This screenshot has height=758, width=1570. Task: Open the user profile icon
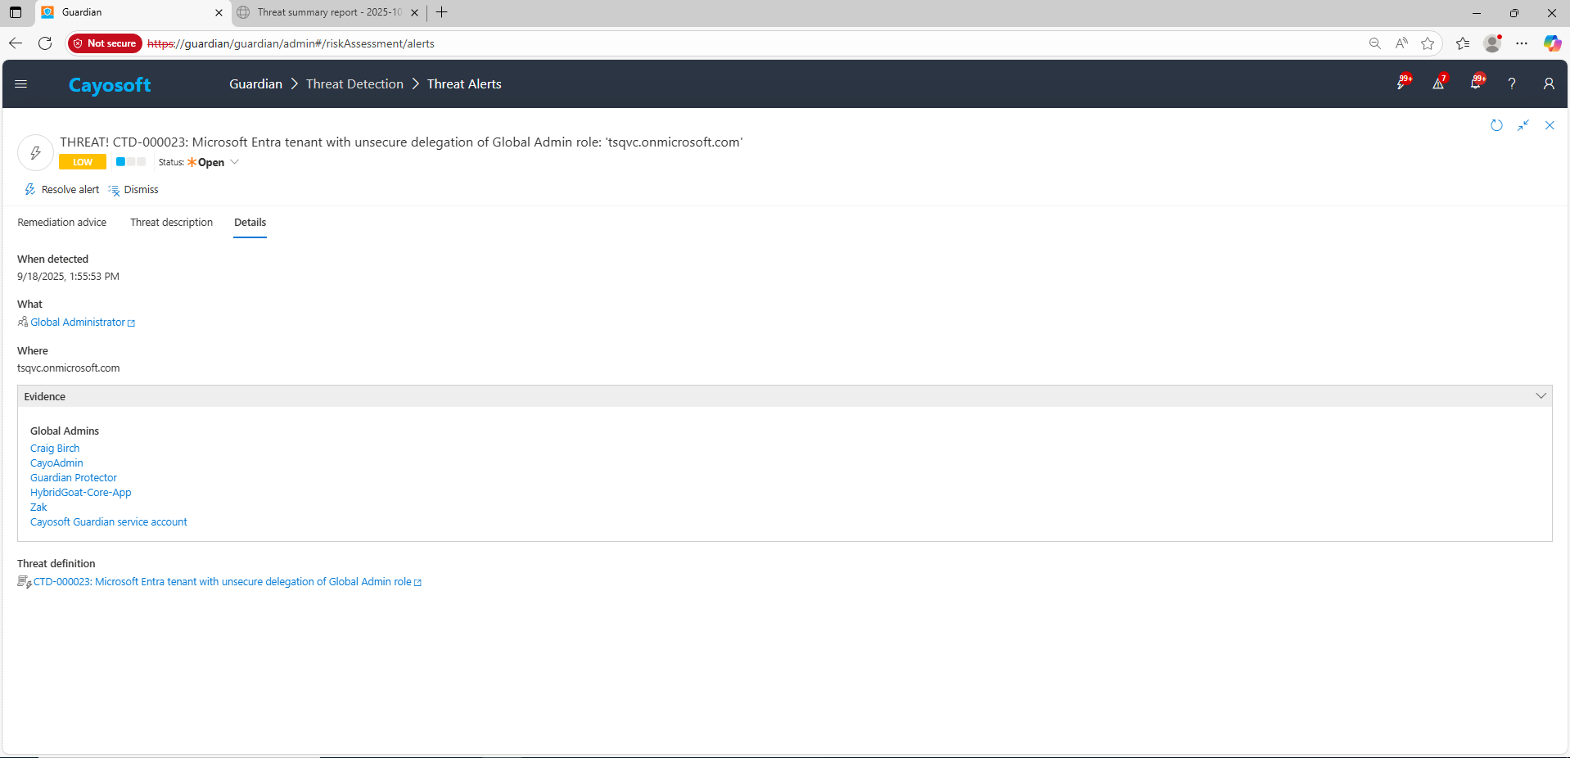pyautogui.click(x=1548, y=83)
